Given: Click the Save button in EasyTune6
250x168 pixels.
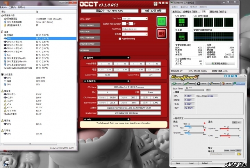Looking at the screenshot, I should [x=178, y=163].
